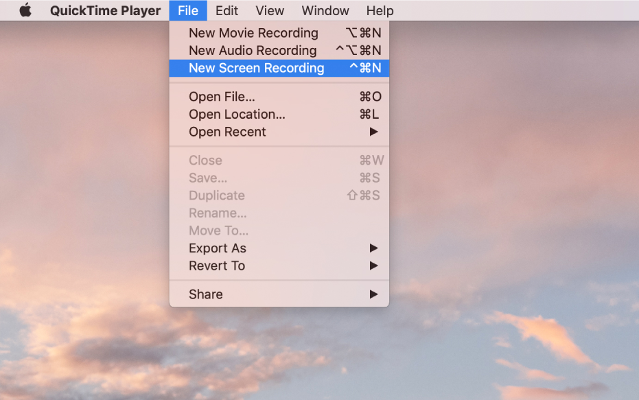Viewport: 639px width, 400px height.
Task: Choose New Audio Recording
Action: (279, 50)
